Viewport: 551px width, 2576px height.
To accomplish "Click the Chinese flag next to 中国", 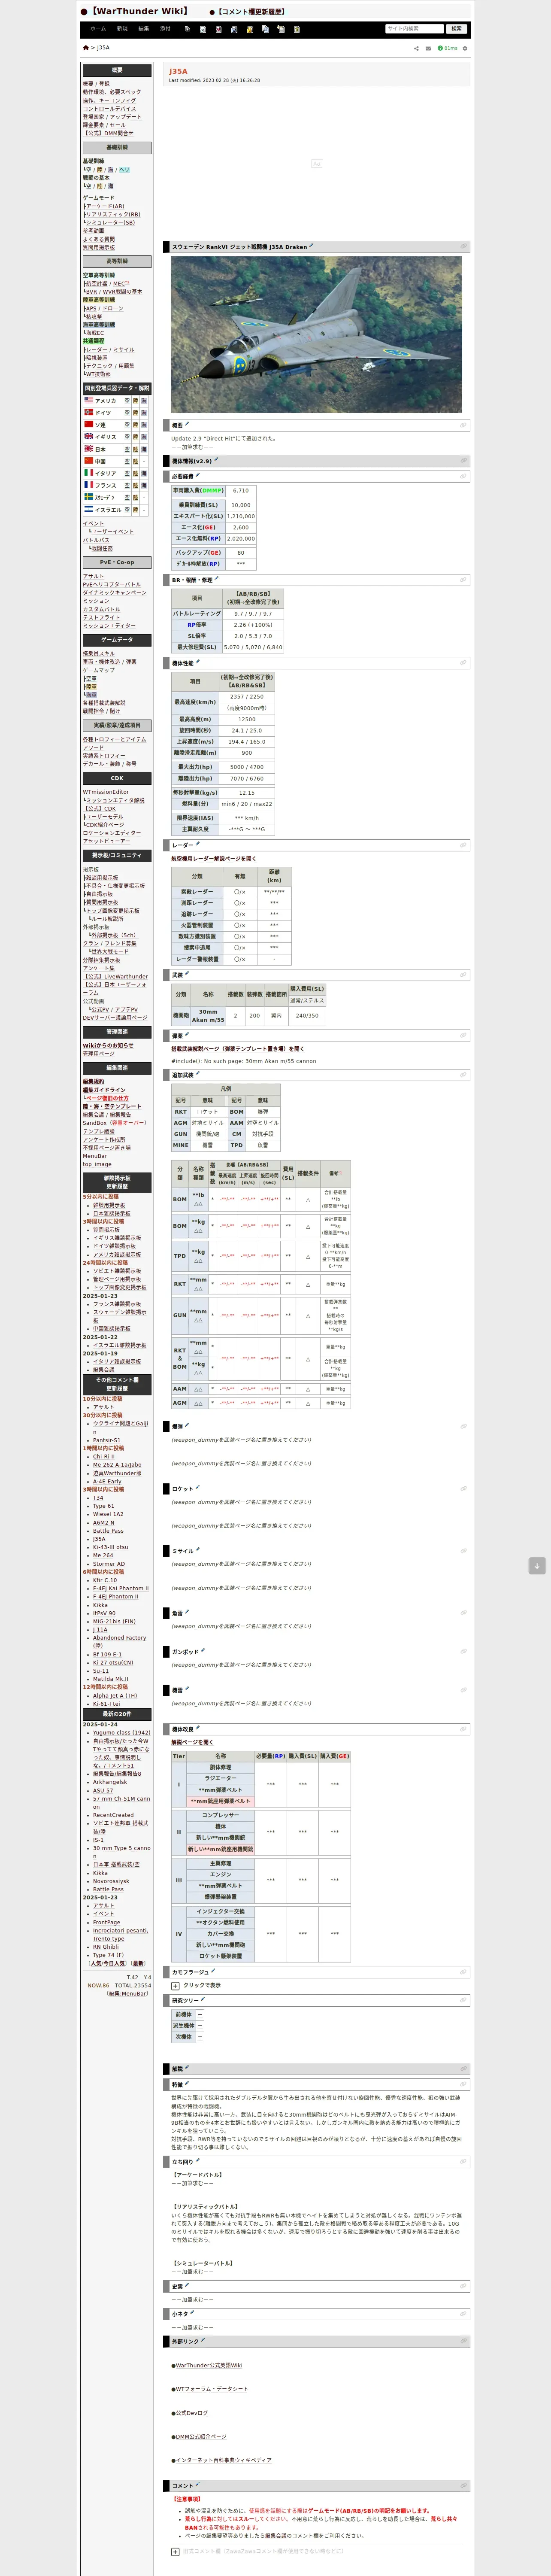I will point(89,461).
